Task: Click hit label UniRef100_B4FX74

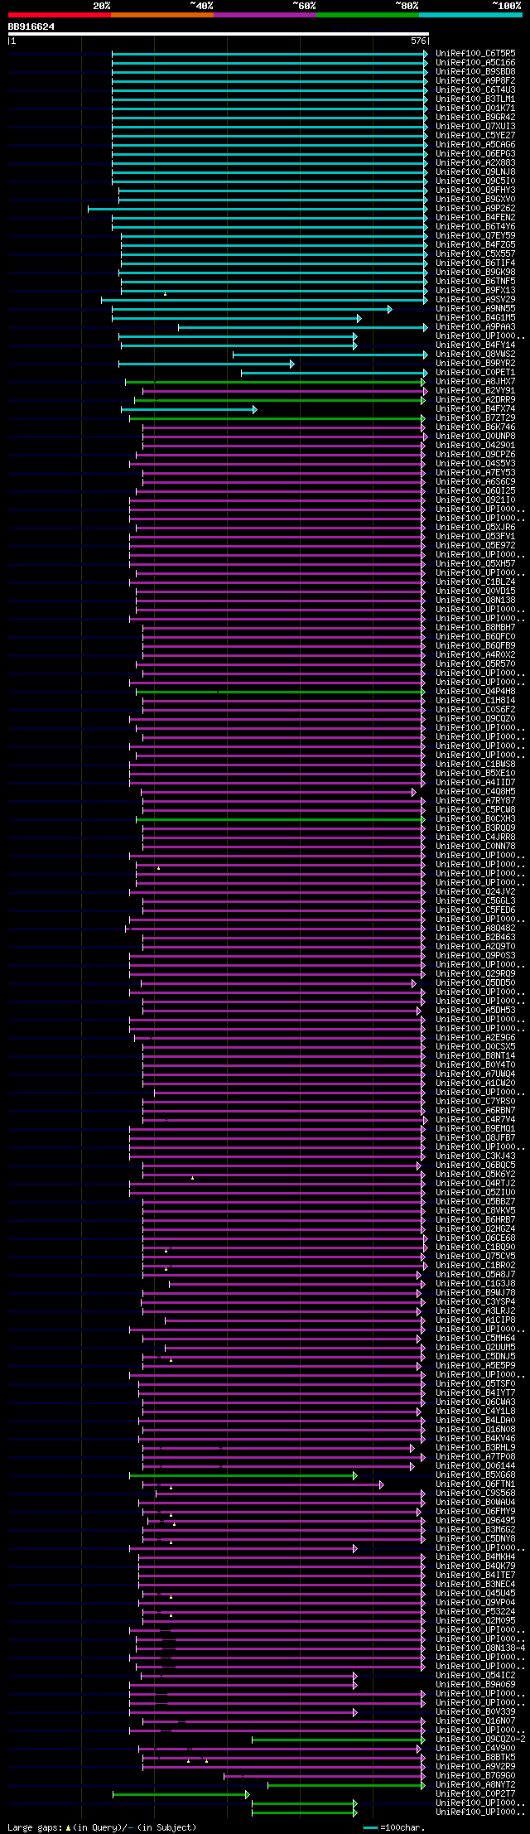Action: click(x=475, y=408)
